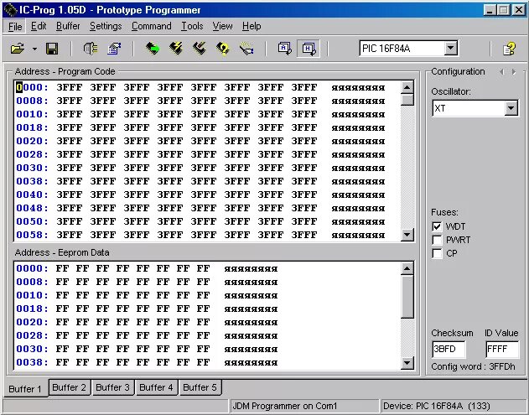Click the hand-holding-chip toolbar icon
The height and width of the screenshot is (415, 529).
click(x=246, y=49)
